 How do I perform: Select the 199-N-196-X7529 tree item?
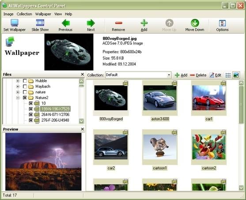click(x=55, y=109)
